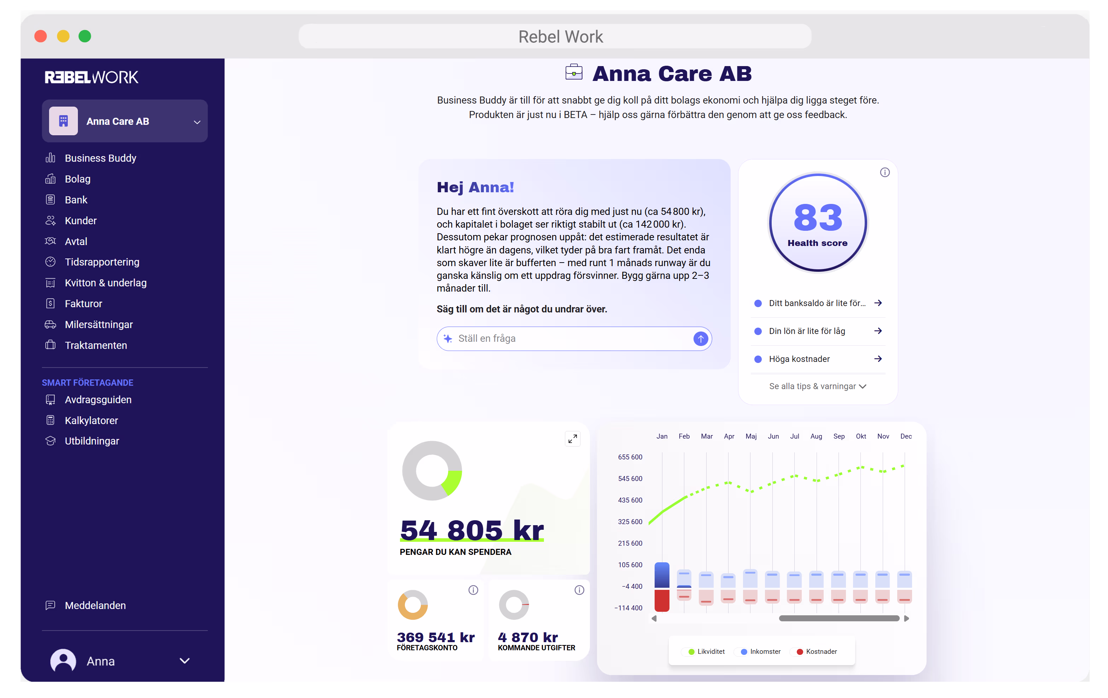Click the Avtal handshake icon
The width and height of the screenshot is (1108, 698).
50,241
